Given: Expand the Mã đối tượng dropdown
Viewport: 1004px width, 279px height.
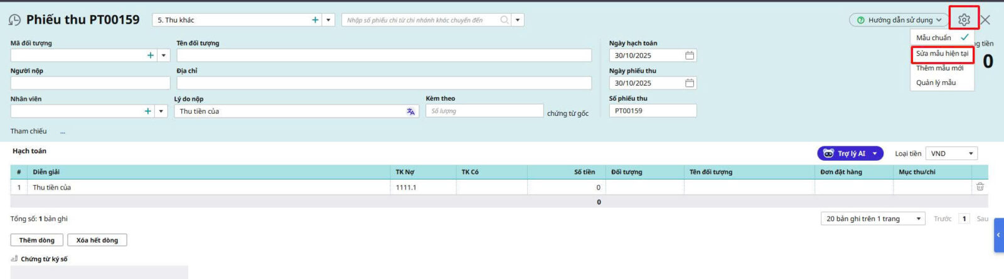Looking at the screenshot, I should 164,56.
